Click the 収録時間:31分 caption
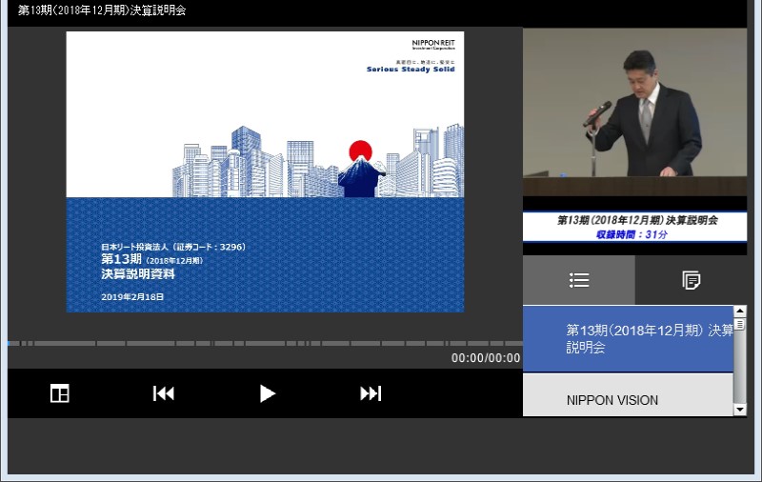This screenshot has height=482, width=762. (632, 234)
